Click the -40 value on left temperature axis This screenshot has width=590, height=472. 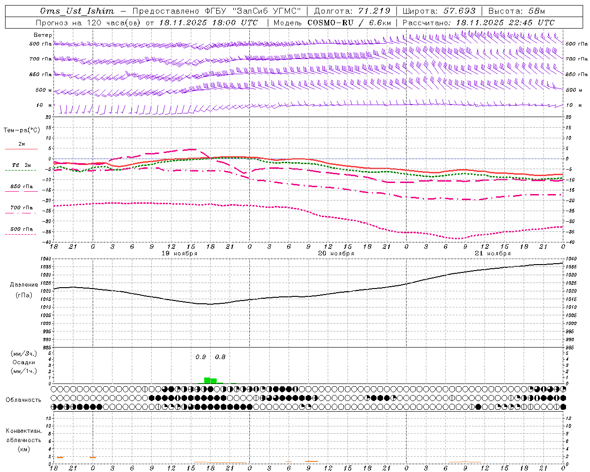tap(47, 242)
